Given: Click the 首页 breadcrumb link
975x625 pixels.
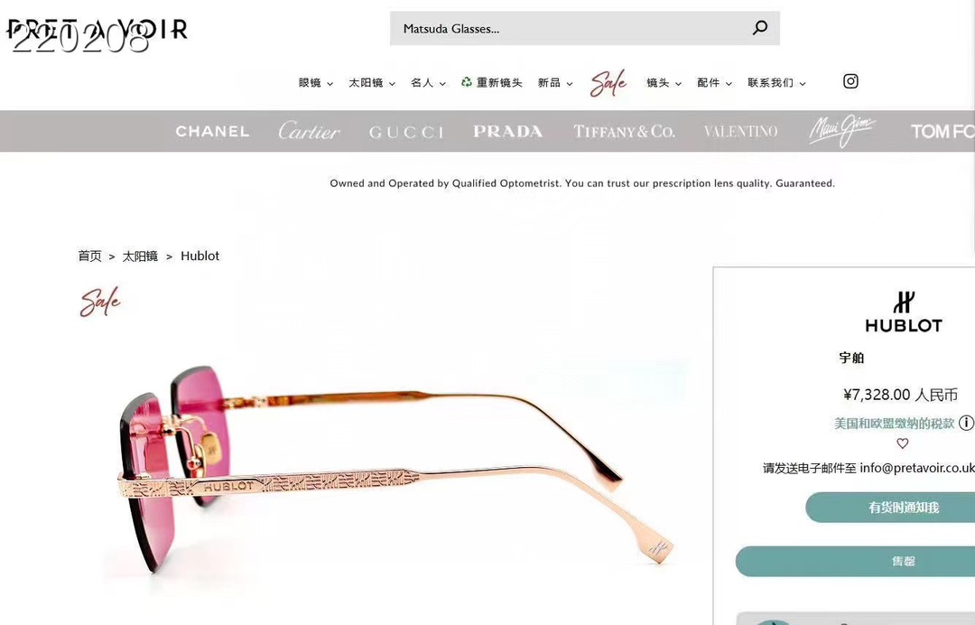Looking at the screenshot, I should pos(89,256).
